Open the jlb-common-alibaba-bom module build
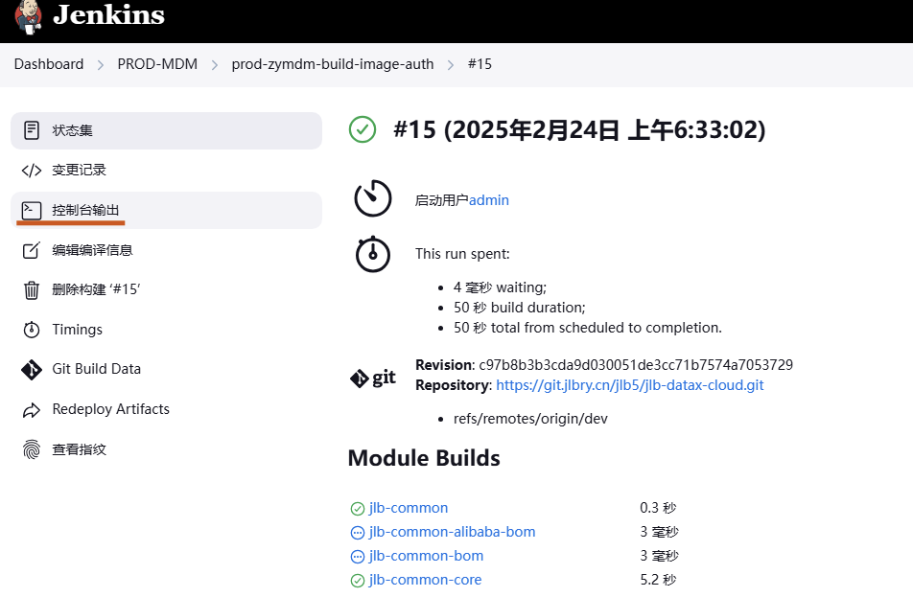Image resolution: width=913 pixels, height=597 pixels. click(x=452, y=532)
